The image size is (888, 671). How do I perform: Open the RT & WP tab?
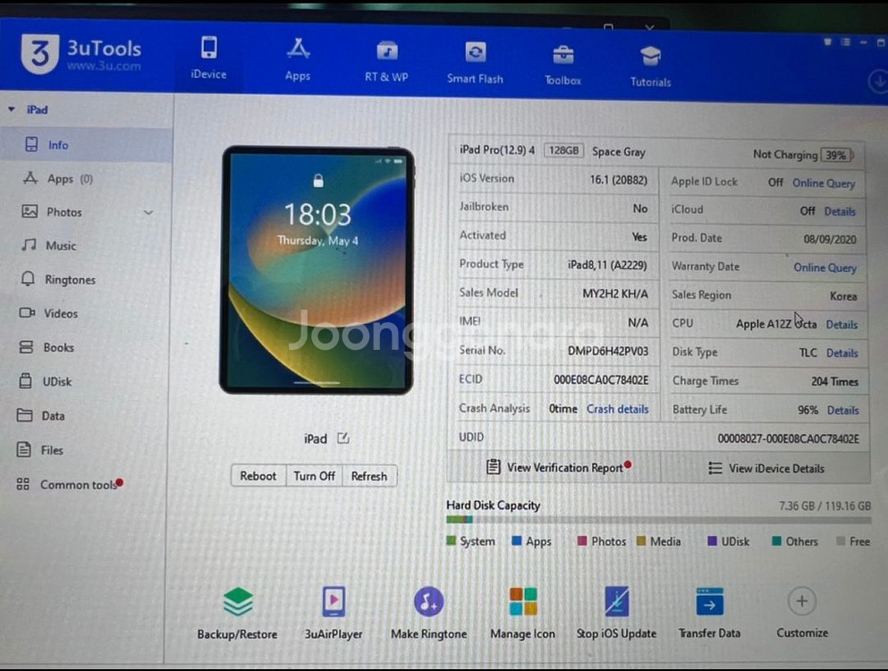pyautogui.click(x=386, y=61)
